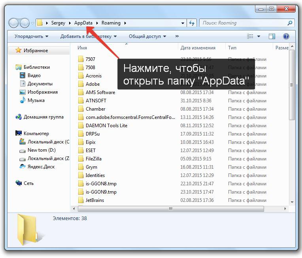Open the Общий доступ menu
302x258 pixels.
(147, 36)
